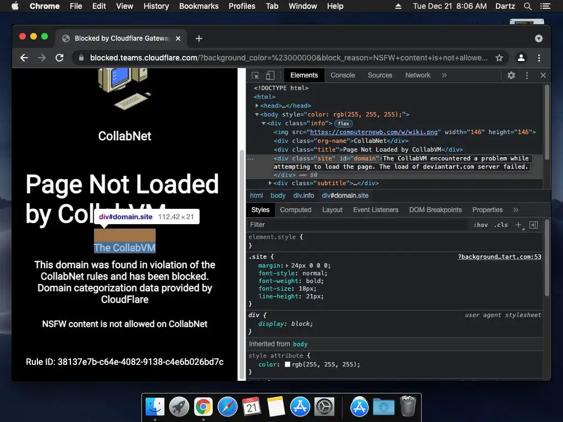Select div.info in the breadcrumb bar

(x=303, y=196)
